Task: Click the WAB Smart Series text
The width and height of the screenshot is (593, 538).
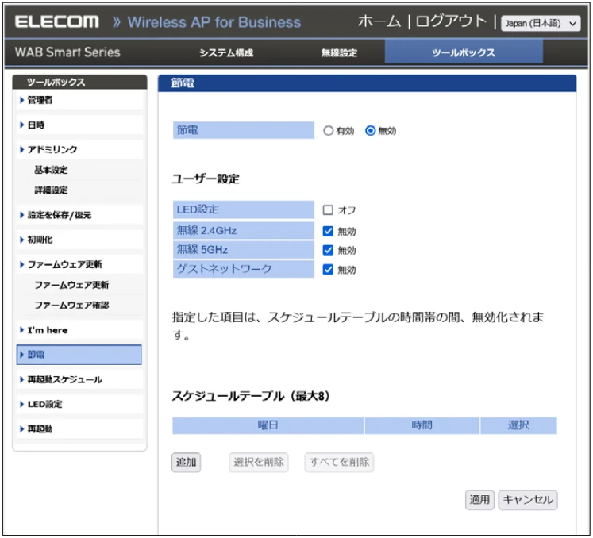Action: point(67,52)
